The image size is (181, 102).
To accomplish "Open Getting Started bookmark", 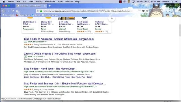I will 23,15.
